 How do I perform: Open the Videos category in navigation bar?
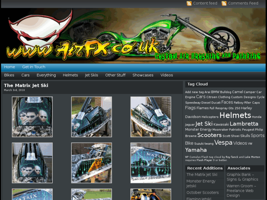[x=166, y=75]
